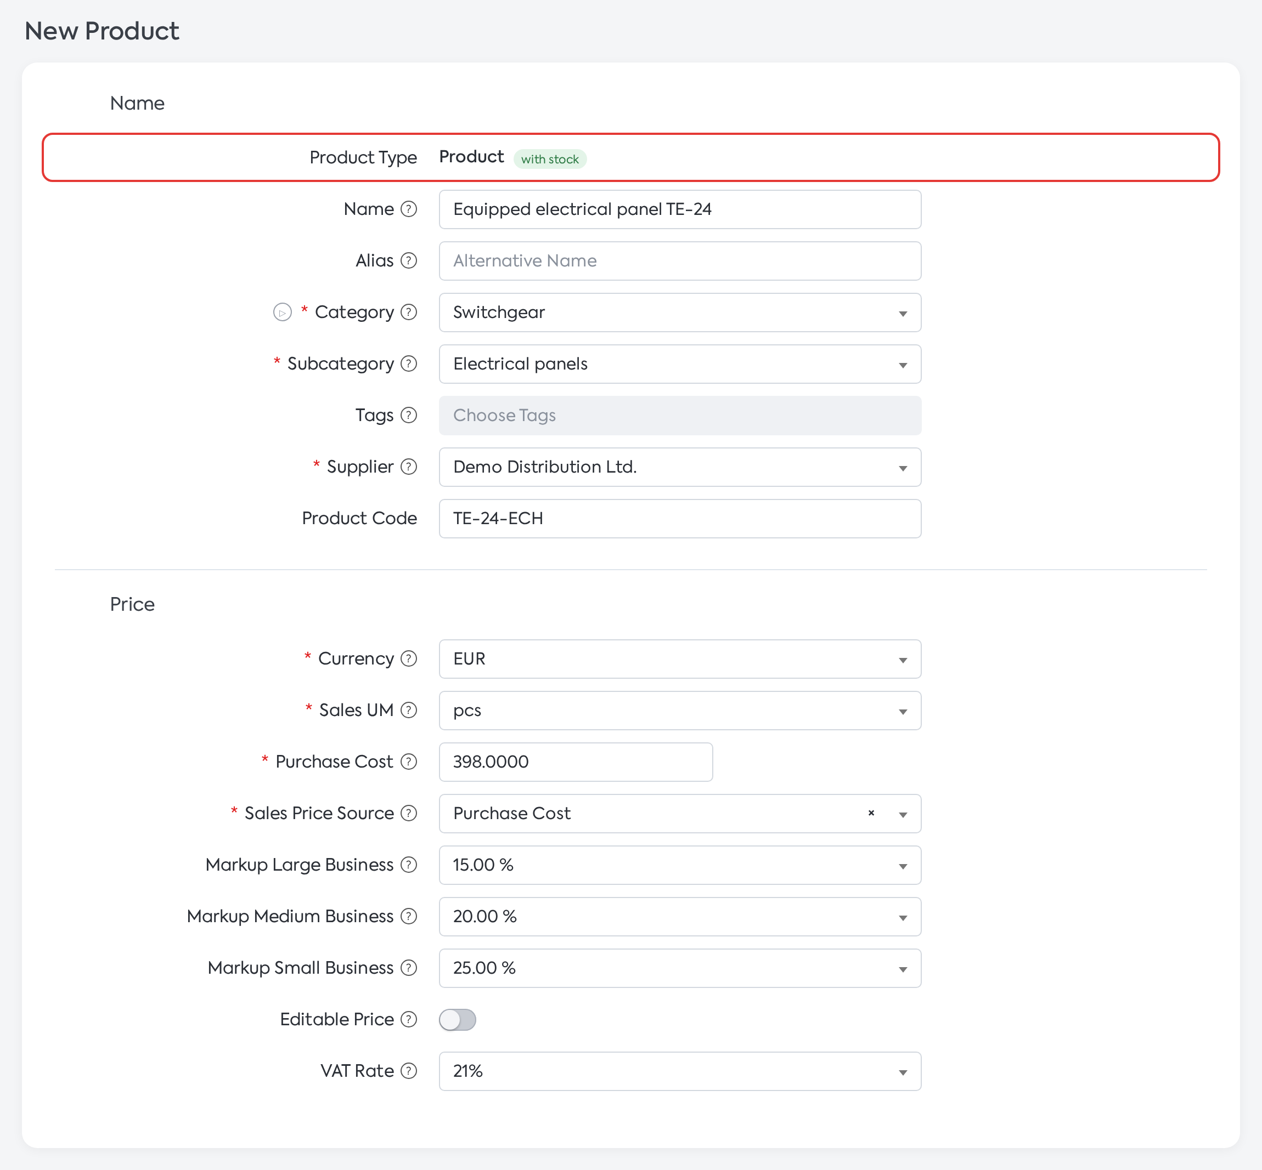Click the Choose Tags field
The image size is (1262, 1170).
[680, 416]
